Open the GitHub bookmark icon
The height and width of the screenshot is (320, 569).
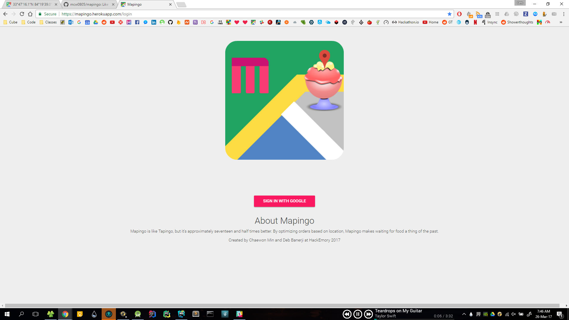click(170, 22)
